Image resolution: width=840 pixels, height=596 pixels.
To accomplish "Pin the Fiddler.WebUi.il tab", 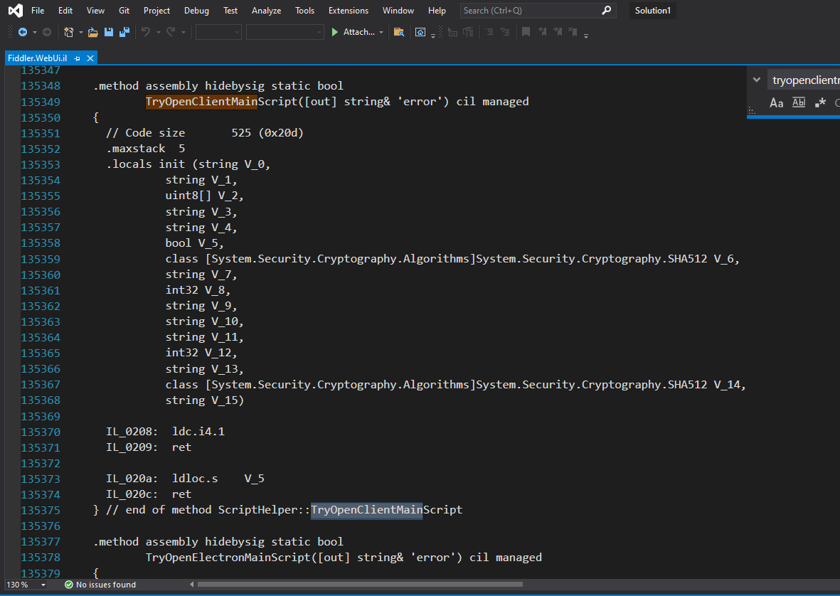I will coord(77,58).
